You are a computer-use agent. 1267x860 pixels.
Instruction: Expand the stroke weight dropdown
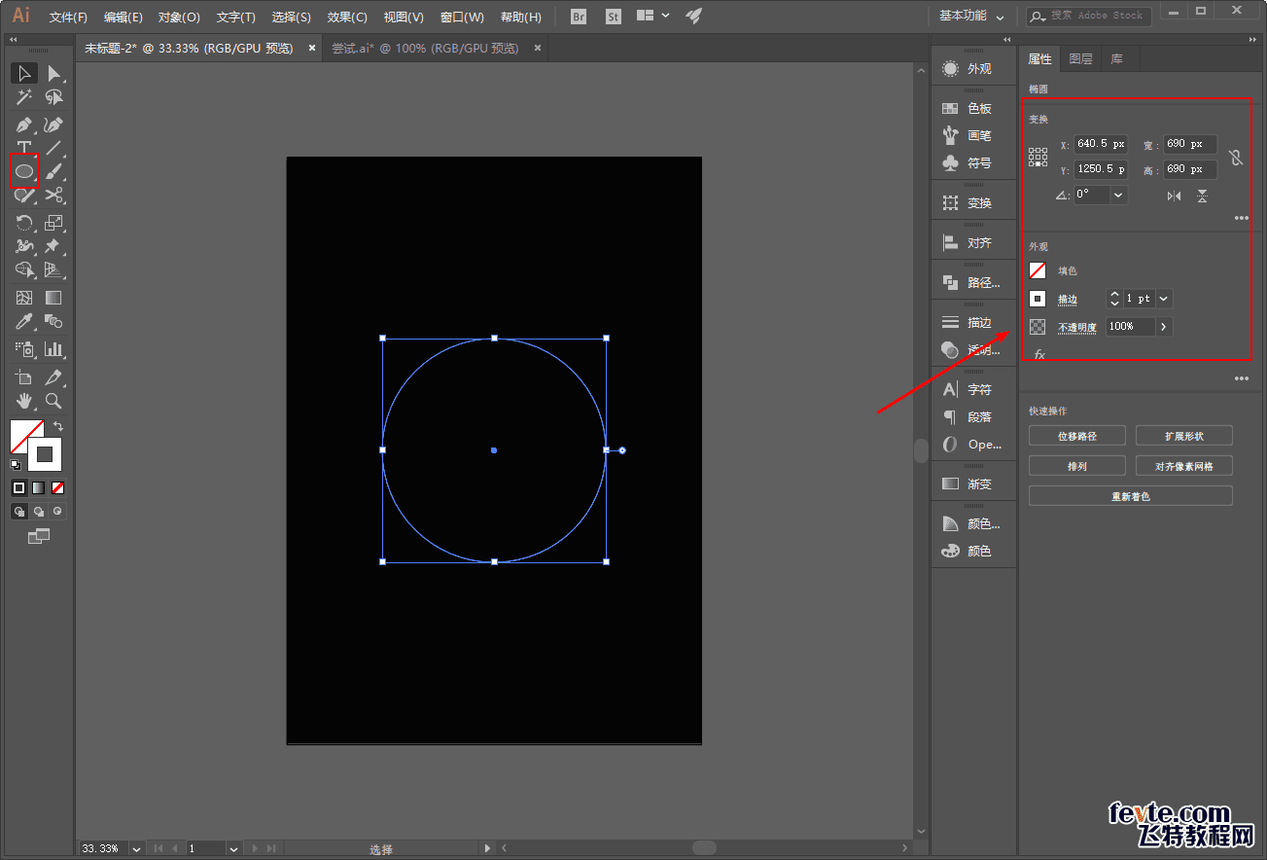click(1164, 299)
